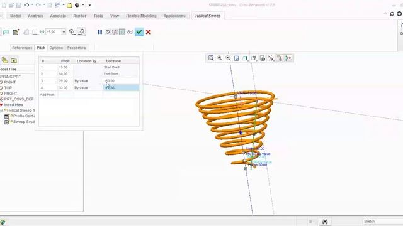
Task: Click the Zoom Out magnifier icon
Action: pyautogui.click(x=228, y=58)
